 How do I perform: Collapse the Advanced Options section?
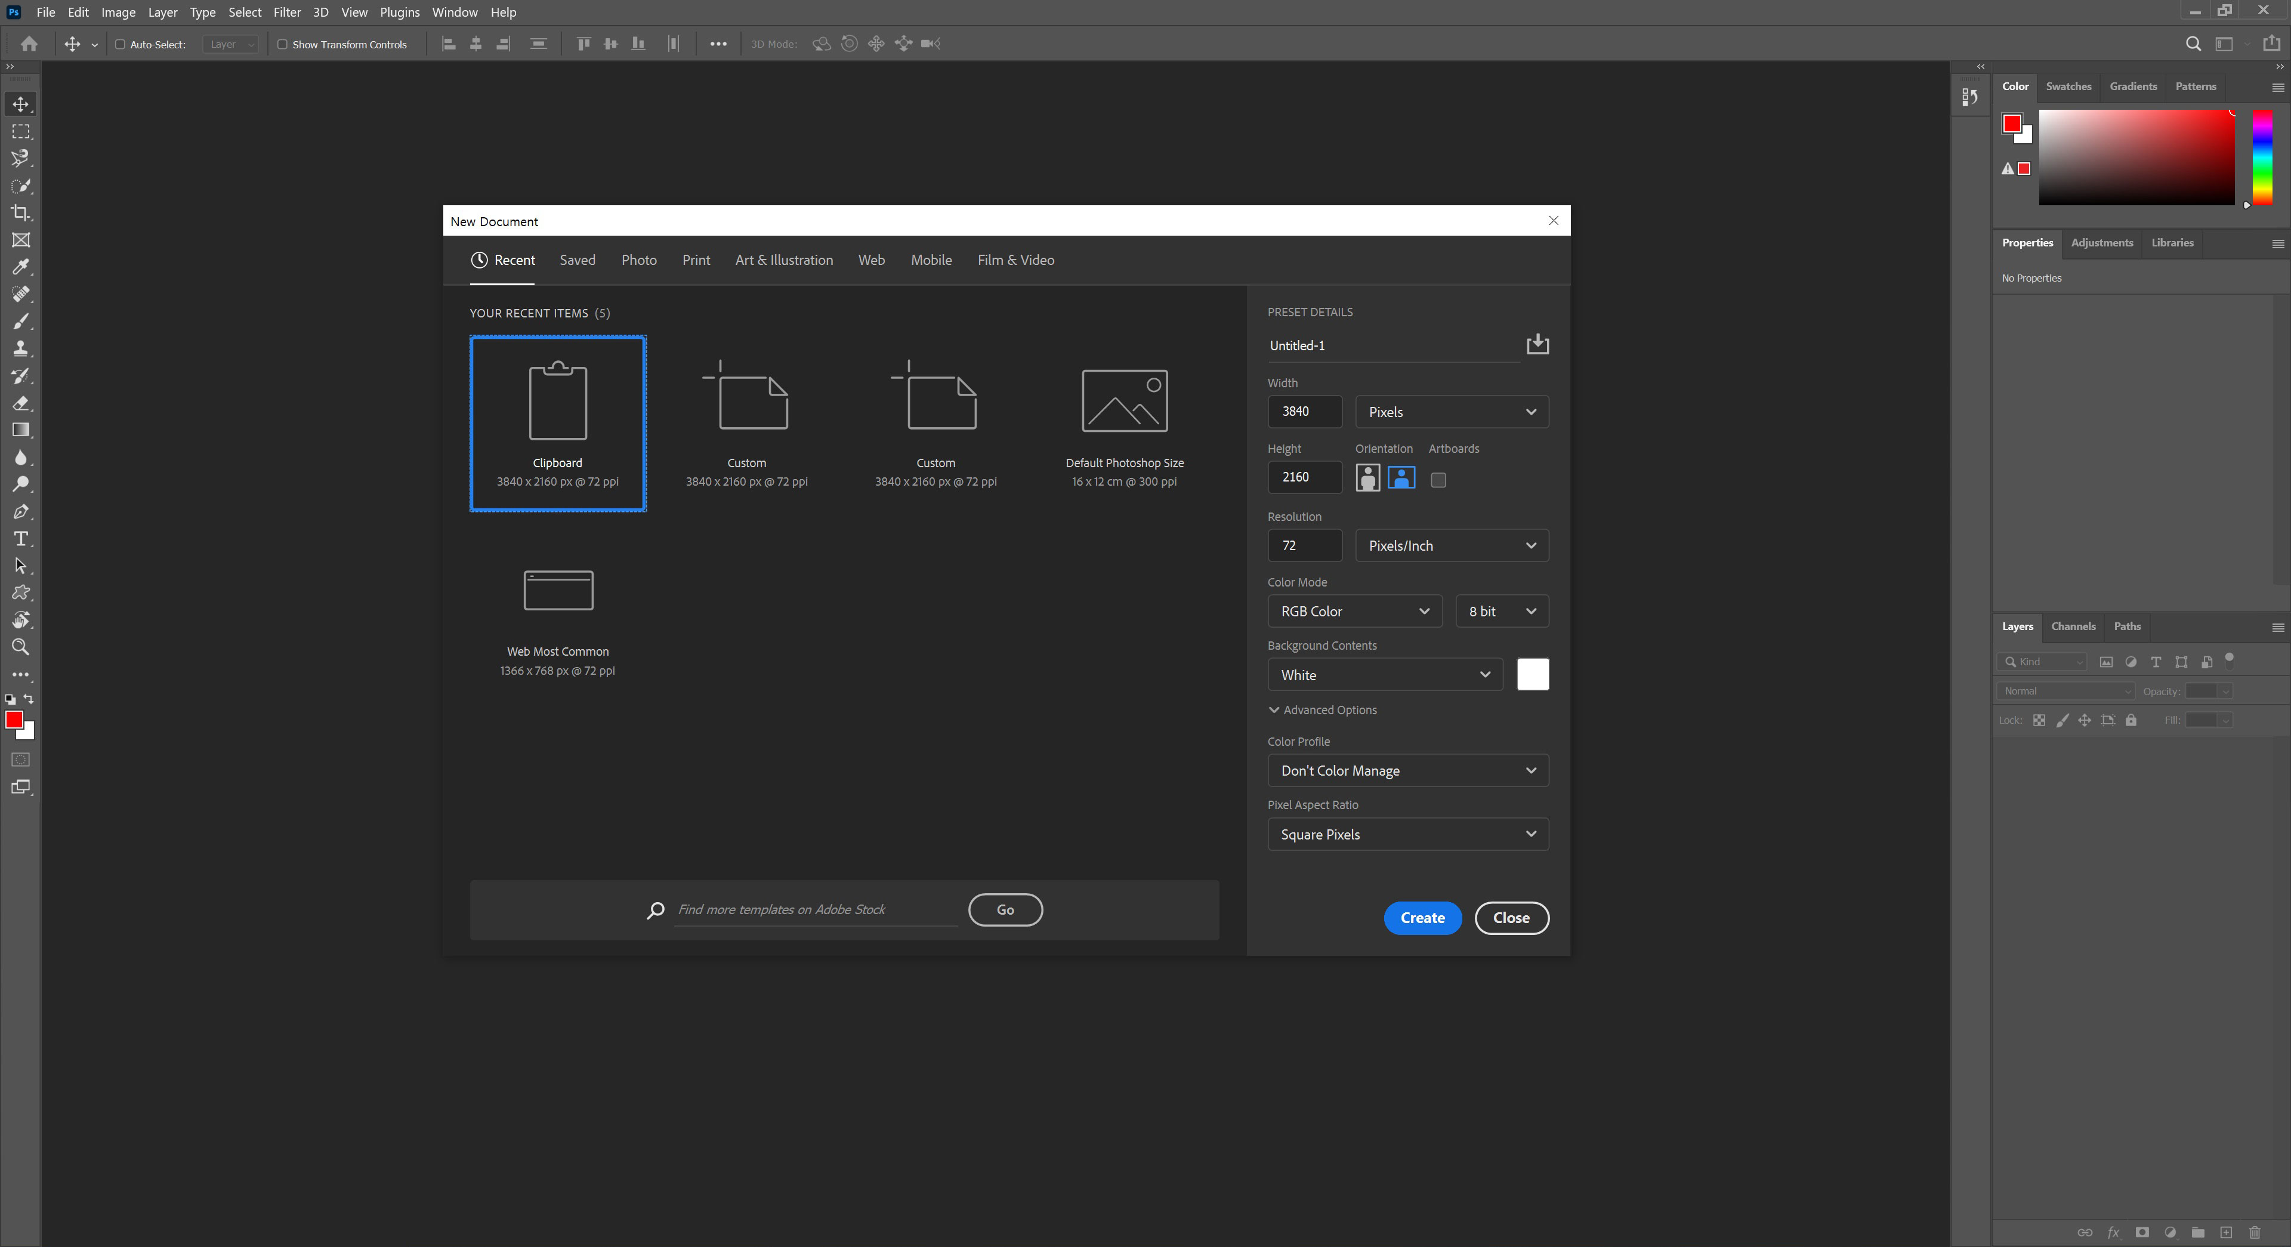click(x=1322, y=710)
